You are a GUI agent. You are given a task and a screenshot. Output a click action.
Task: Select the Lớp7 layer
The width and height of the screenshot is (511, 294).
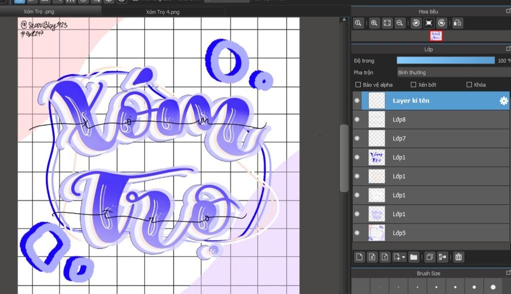click(x=431, y=138)
